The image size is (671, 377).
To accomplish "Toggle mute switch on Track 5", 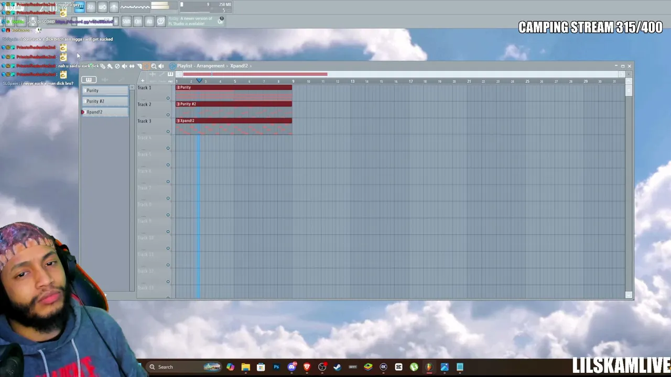I will pos(168,165).
